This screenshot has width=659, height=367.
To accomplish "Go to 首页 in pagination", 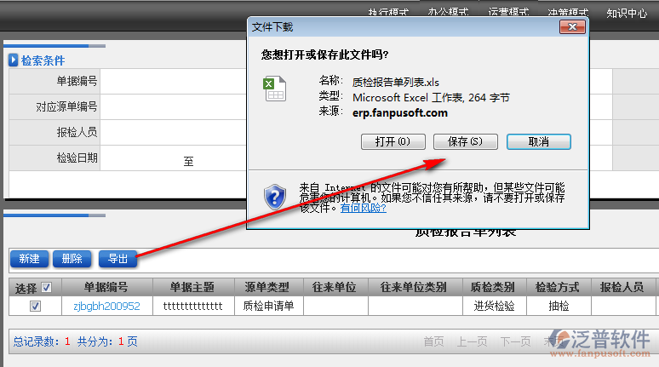I will click(433, 341).
